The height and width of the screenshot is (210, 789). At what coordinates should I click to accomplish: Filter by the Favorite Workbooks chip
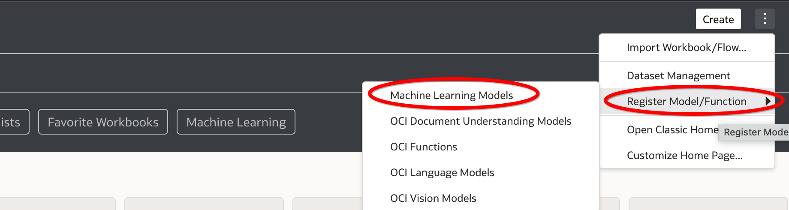click(x=103, y=122)
